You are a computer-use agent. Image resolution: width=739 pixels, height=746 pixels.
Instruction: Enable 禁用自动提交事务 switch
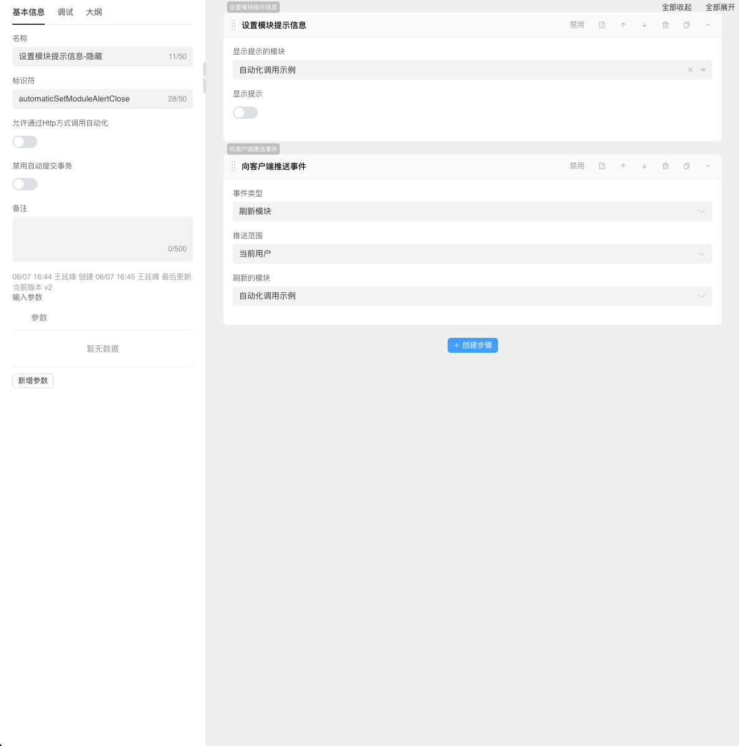point(25,184)
